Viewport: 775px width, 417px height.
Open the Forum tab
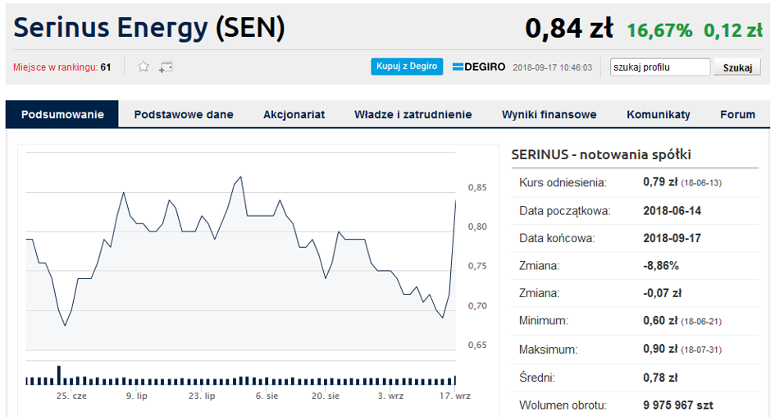pyautogui.click(x=737, y=114)
